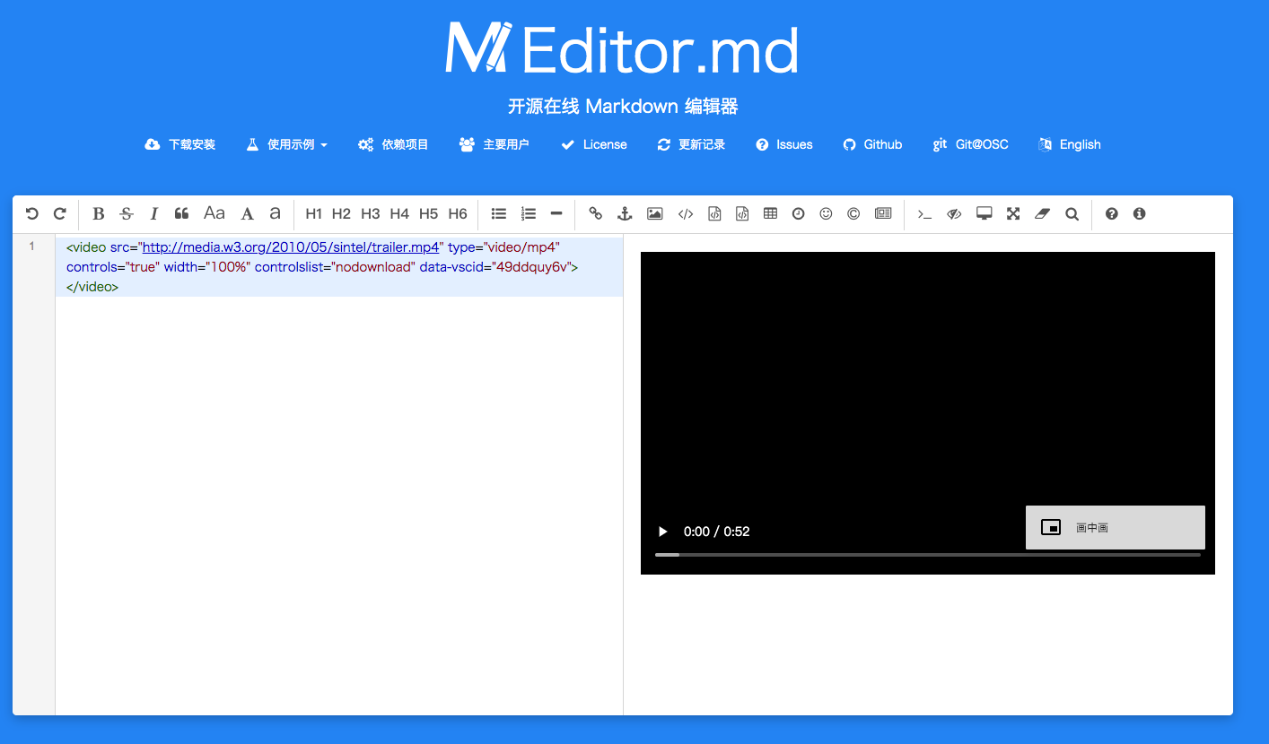The height and width of the screenshot is (744, 1269).
Task: Insert a reference link using the anchor icon
Action: 624,213
